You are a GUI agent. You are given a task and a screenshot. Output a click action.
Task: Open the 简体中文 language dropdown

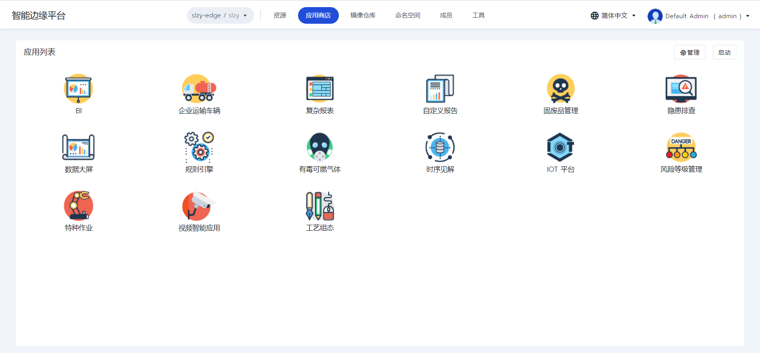click(x=613, y=16)
